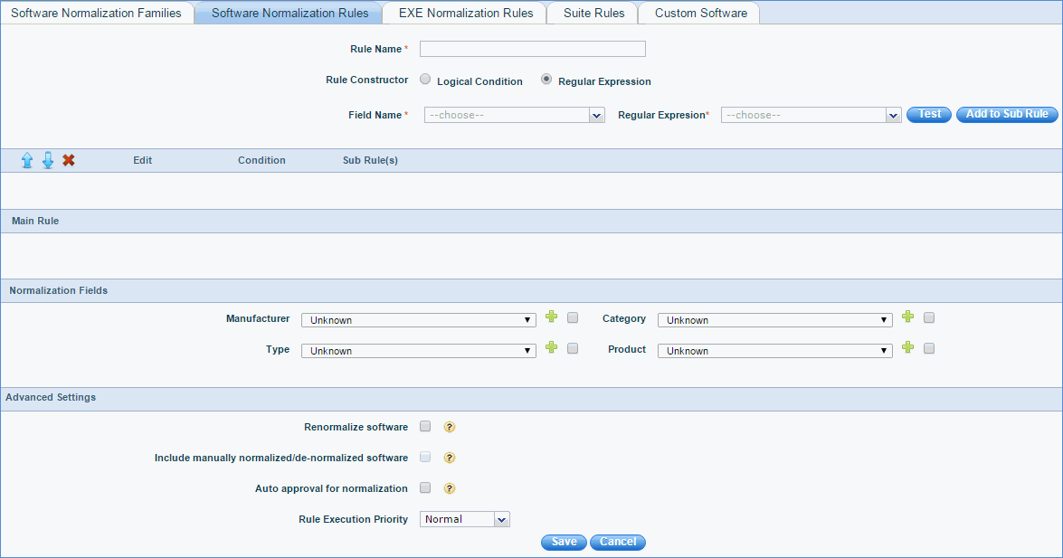Open help icon for Renormalize software
The image size is (1063, 558).
click(449, 427)
